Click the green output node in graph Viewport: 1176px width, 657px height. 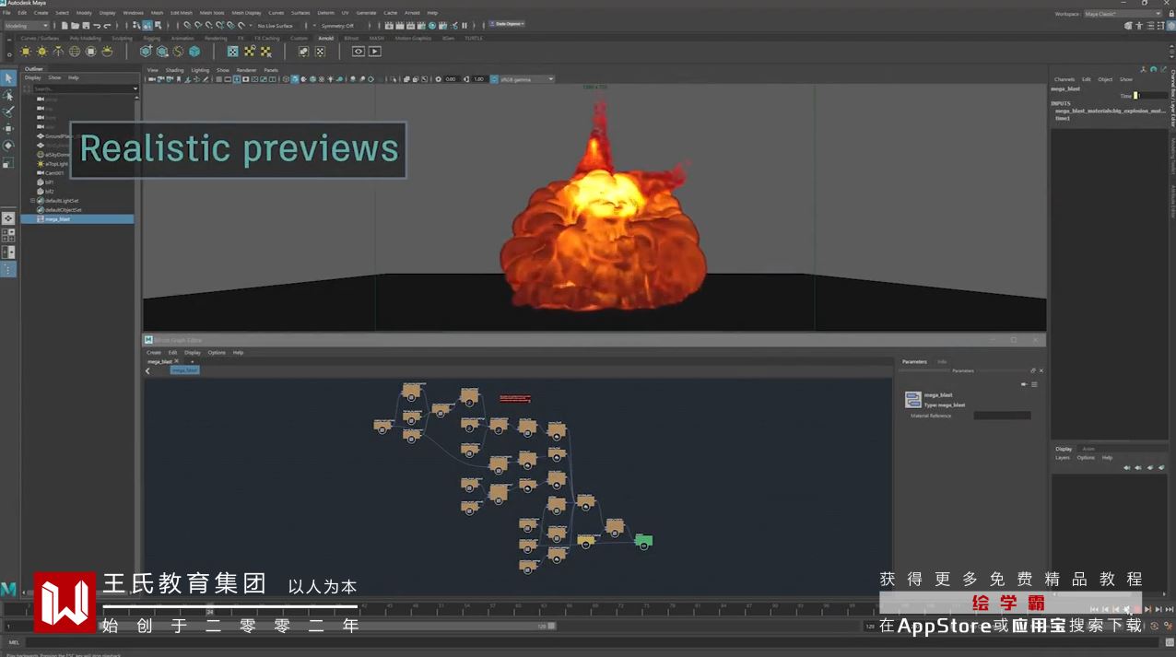[x=643, y=540]
